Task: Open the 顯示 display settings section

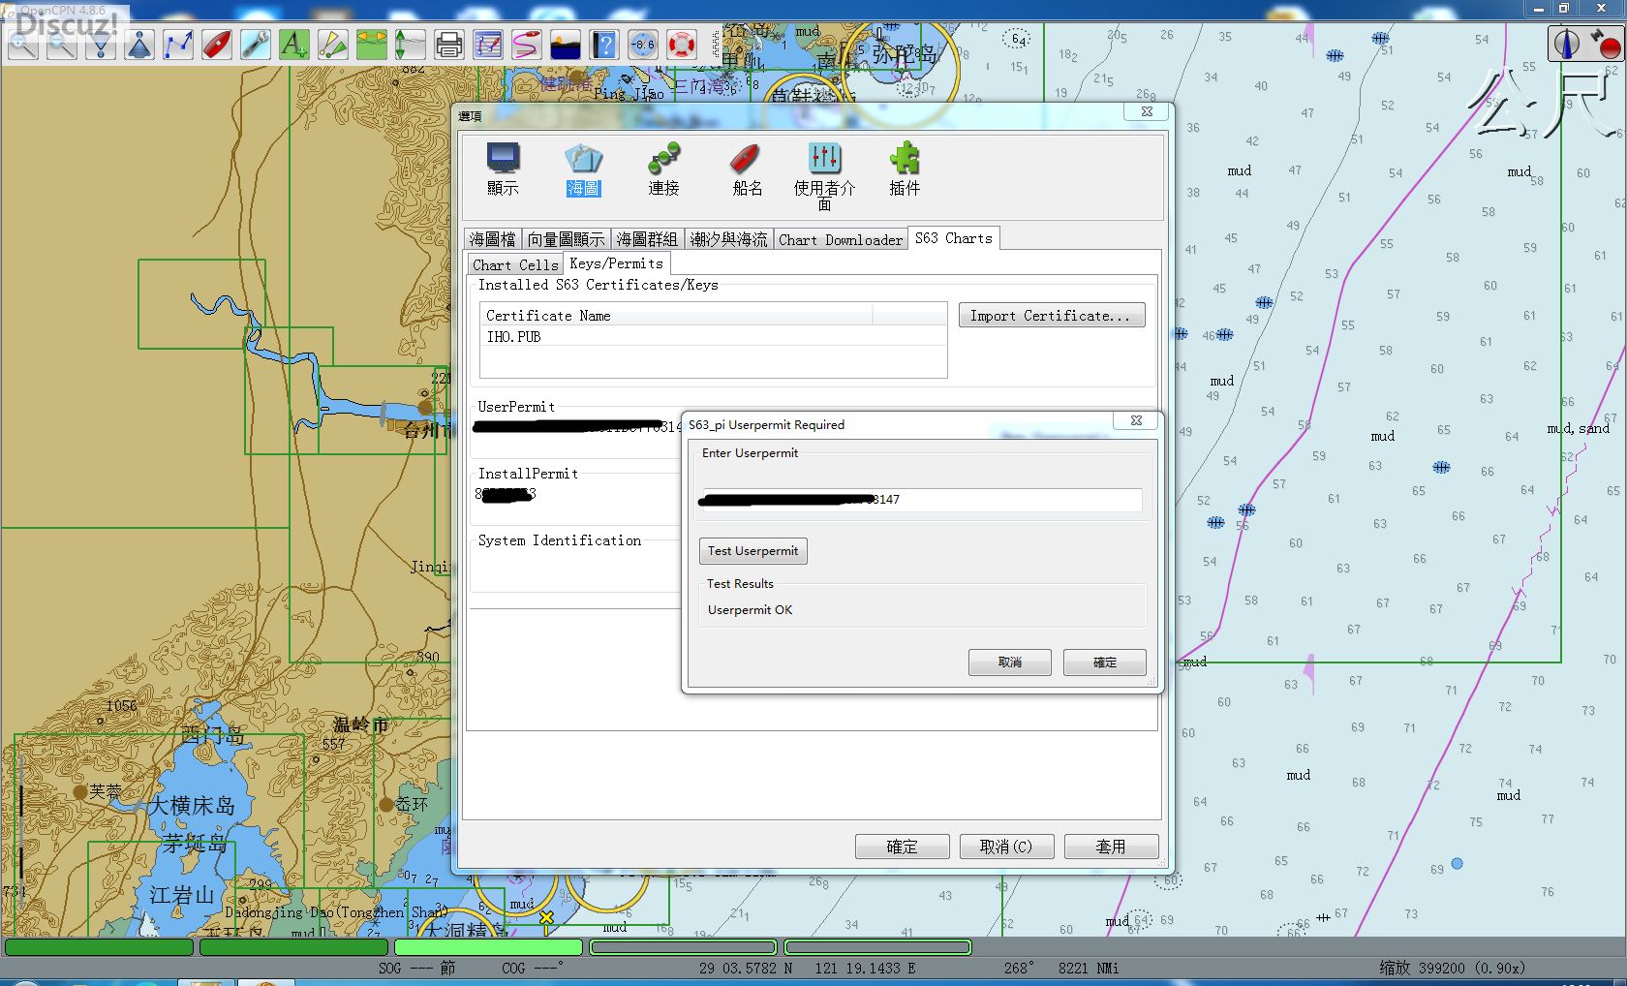Action: click(x=503, y=169)
